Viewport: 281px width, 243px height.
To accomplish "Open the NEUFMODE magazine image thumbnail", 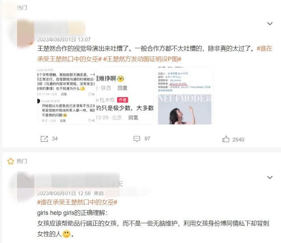I will click(x=184, y=96).
